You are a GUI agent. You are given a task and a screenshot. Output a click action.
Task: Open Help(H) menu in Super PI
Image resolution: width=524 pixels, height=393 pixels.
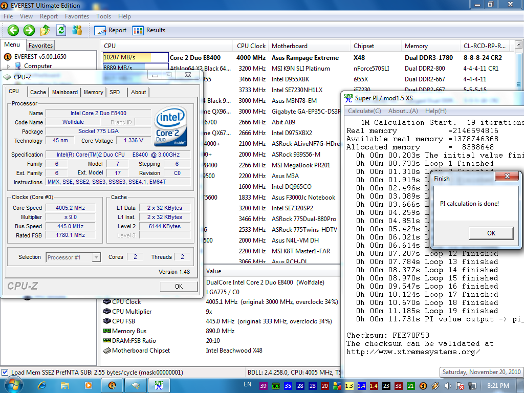coord(435,111)
